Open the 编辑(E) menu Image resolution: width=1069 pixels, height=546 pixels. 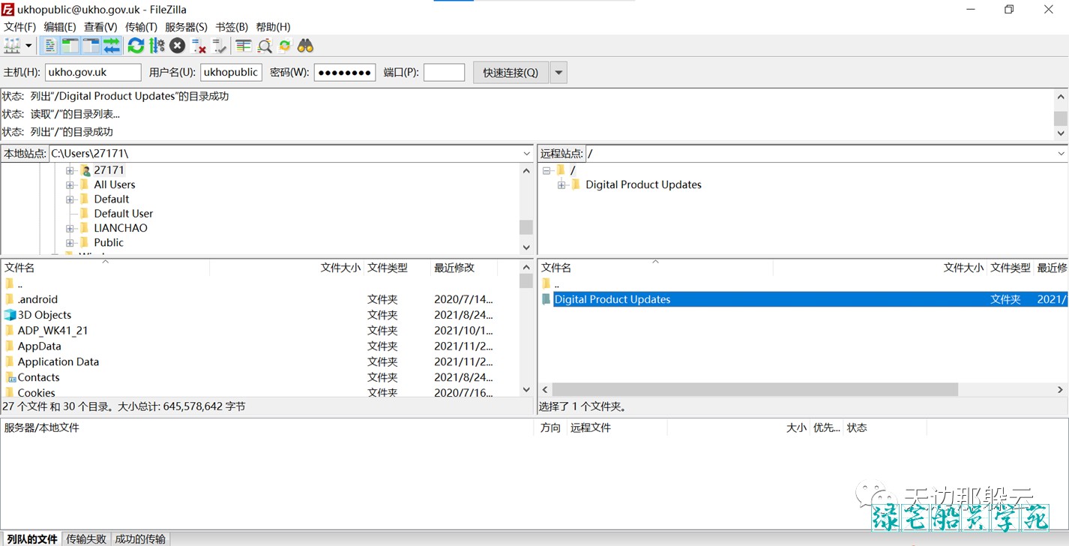coord(60,27)
